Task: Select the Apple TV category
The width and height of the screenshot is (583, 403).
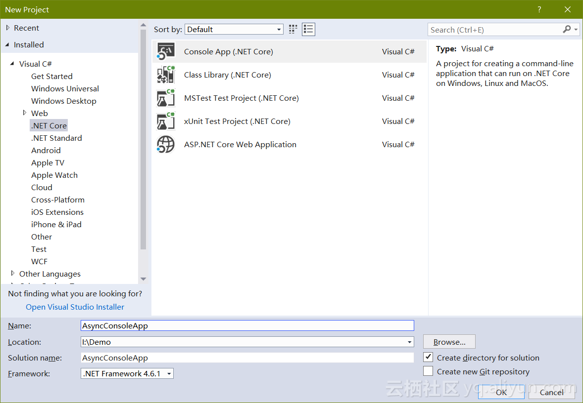Action: pos(48,162)
